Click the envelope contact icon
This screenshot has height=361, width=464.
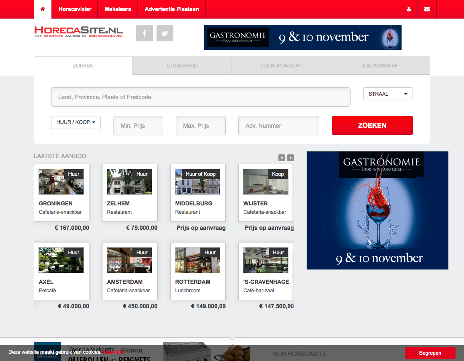(x=427, y=9)
